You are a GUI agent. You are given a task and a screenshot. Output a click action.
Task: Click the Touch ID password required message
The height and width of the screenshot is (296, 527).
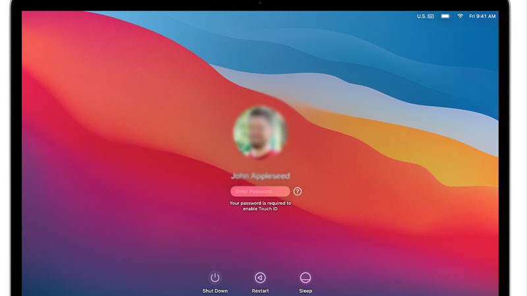coord(260,206)
